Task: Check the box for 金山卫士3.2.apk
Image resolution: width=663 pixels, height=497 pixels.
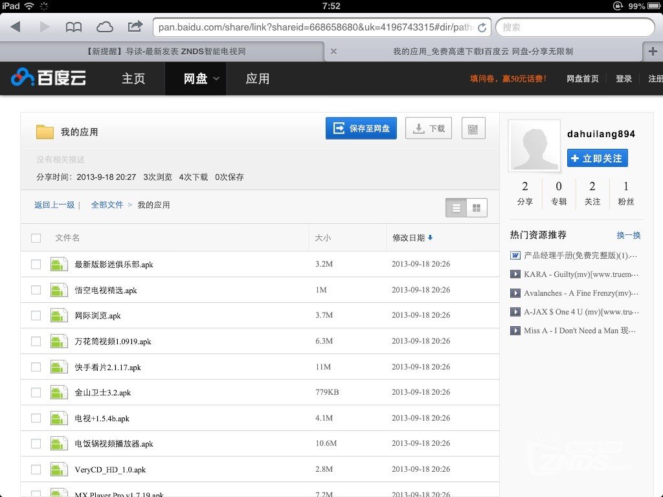Action: coord(36,392)
